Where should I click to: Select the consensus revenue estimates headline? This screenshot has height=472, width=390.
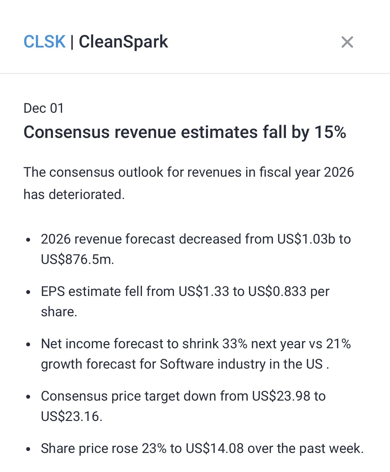click(x=185, y=132)
